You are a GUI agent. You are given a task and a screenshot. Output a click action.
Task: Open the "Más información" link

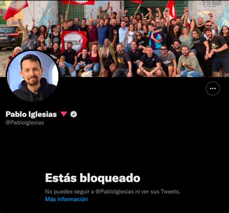coord(67,199)
